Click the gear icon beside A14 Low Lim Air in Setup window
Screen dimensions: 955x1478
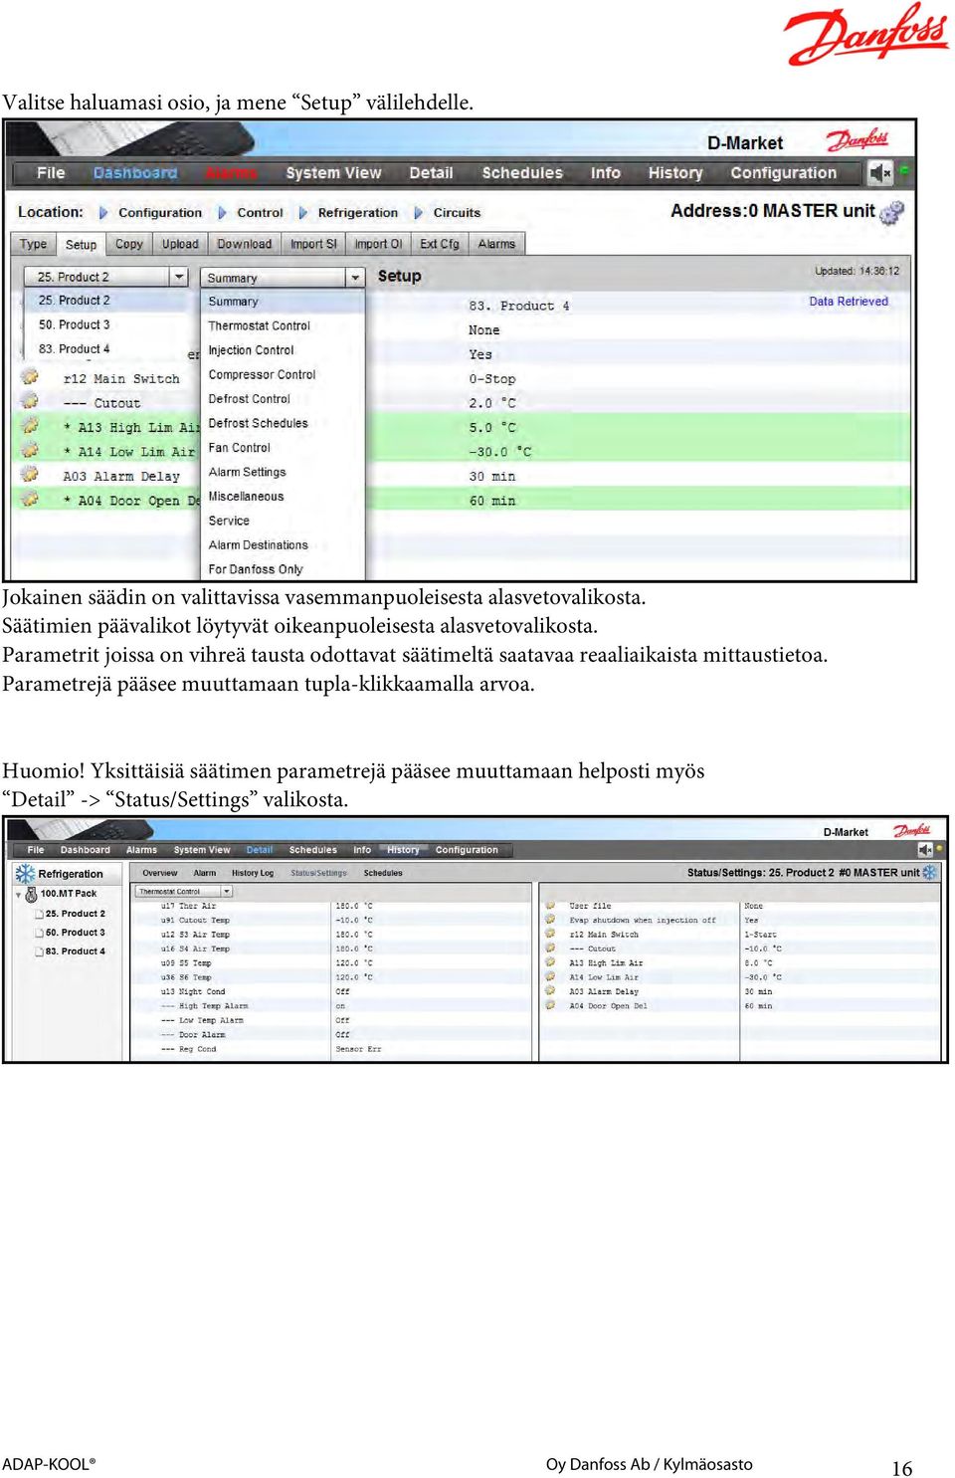tap(30, 450)
